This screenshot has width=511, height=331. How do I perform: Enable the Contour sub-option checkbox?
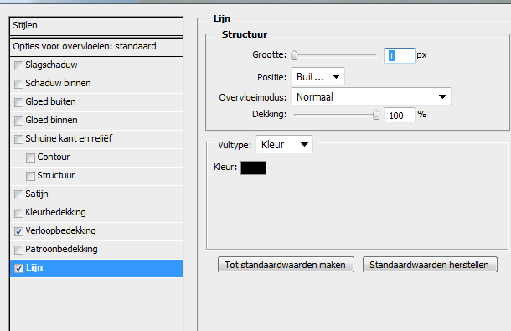[x=30, y=158]
